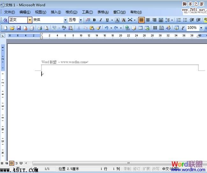Click the numbered list icon
Screen dimensions: 207x173
(x=179, y=20)
